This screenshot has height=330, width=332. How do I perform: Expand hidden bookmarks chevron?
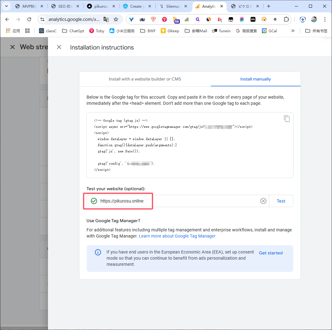293,31
